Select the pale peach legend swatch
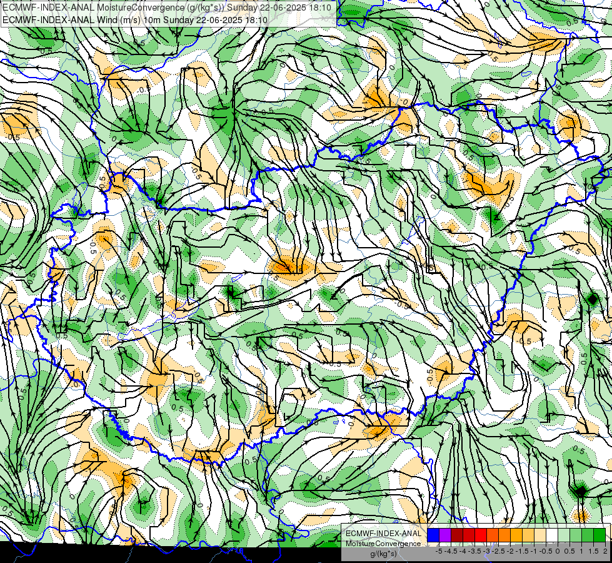Viewport: 612px width, 563px height. pos(540,535)
